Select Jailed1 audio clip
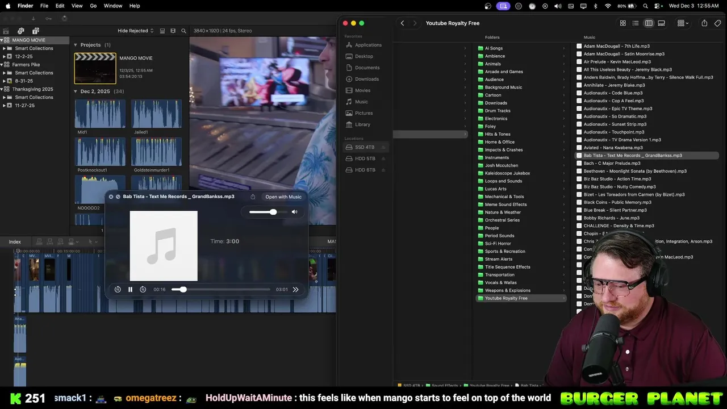 tap(156, 114)
